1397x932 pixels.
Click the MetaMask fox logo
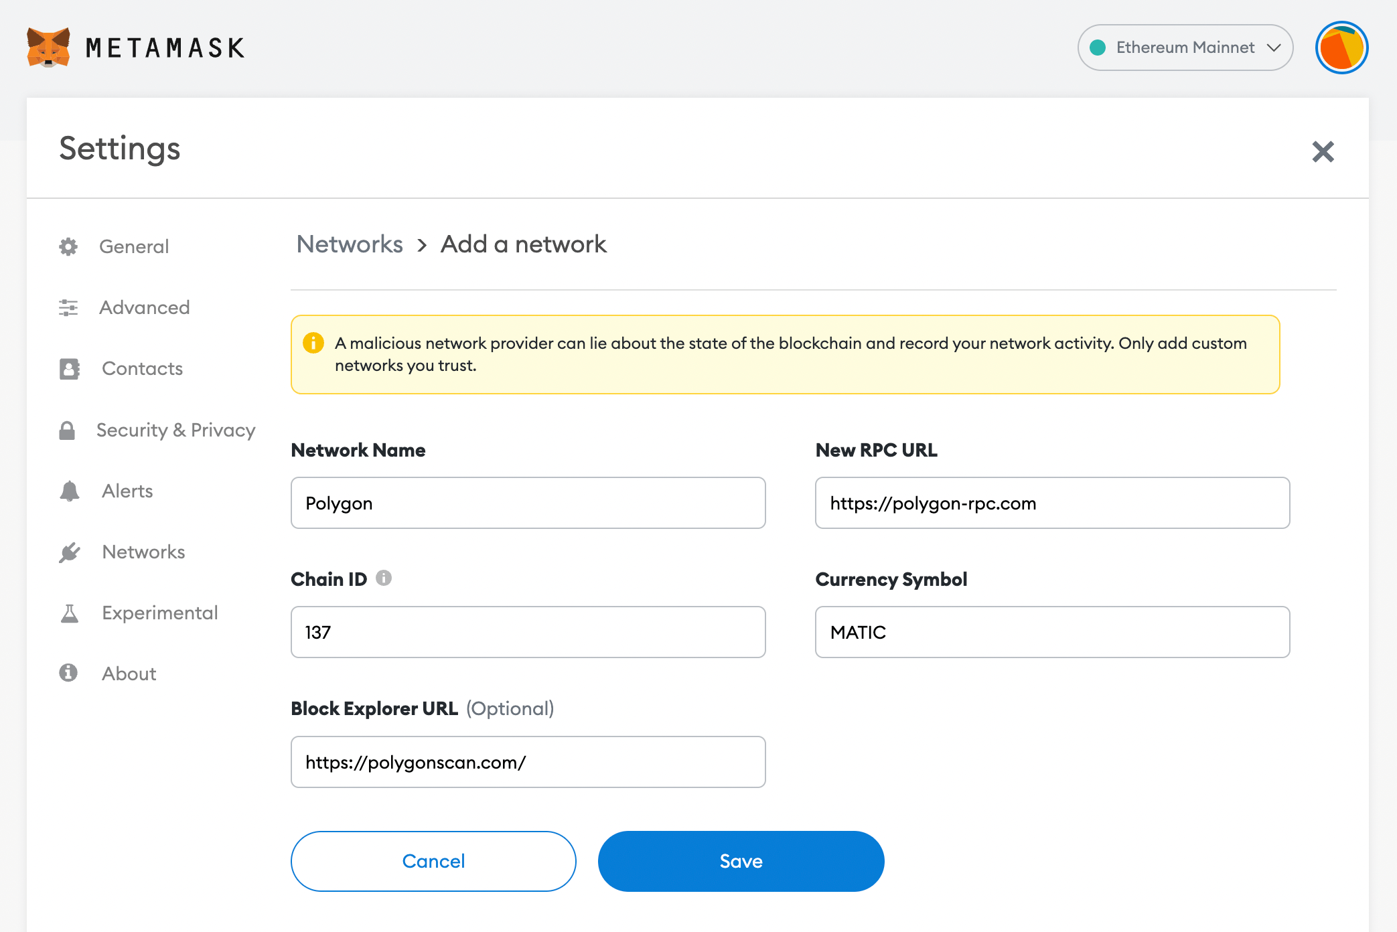[48, 48]
